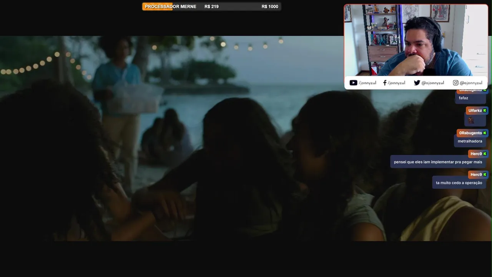Open the @ojonnyzul handle next to Instagram

pyautogui.click(x=471, y=83)
